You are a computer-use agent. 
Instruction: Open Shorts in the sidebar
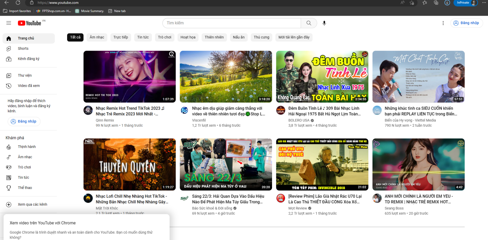pyautogui.click(x=29, y=49)
